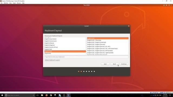This screenshot has width=173, height=97.
Task: Launch Firefox from the taskbar
Action: pos(46,95)
